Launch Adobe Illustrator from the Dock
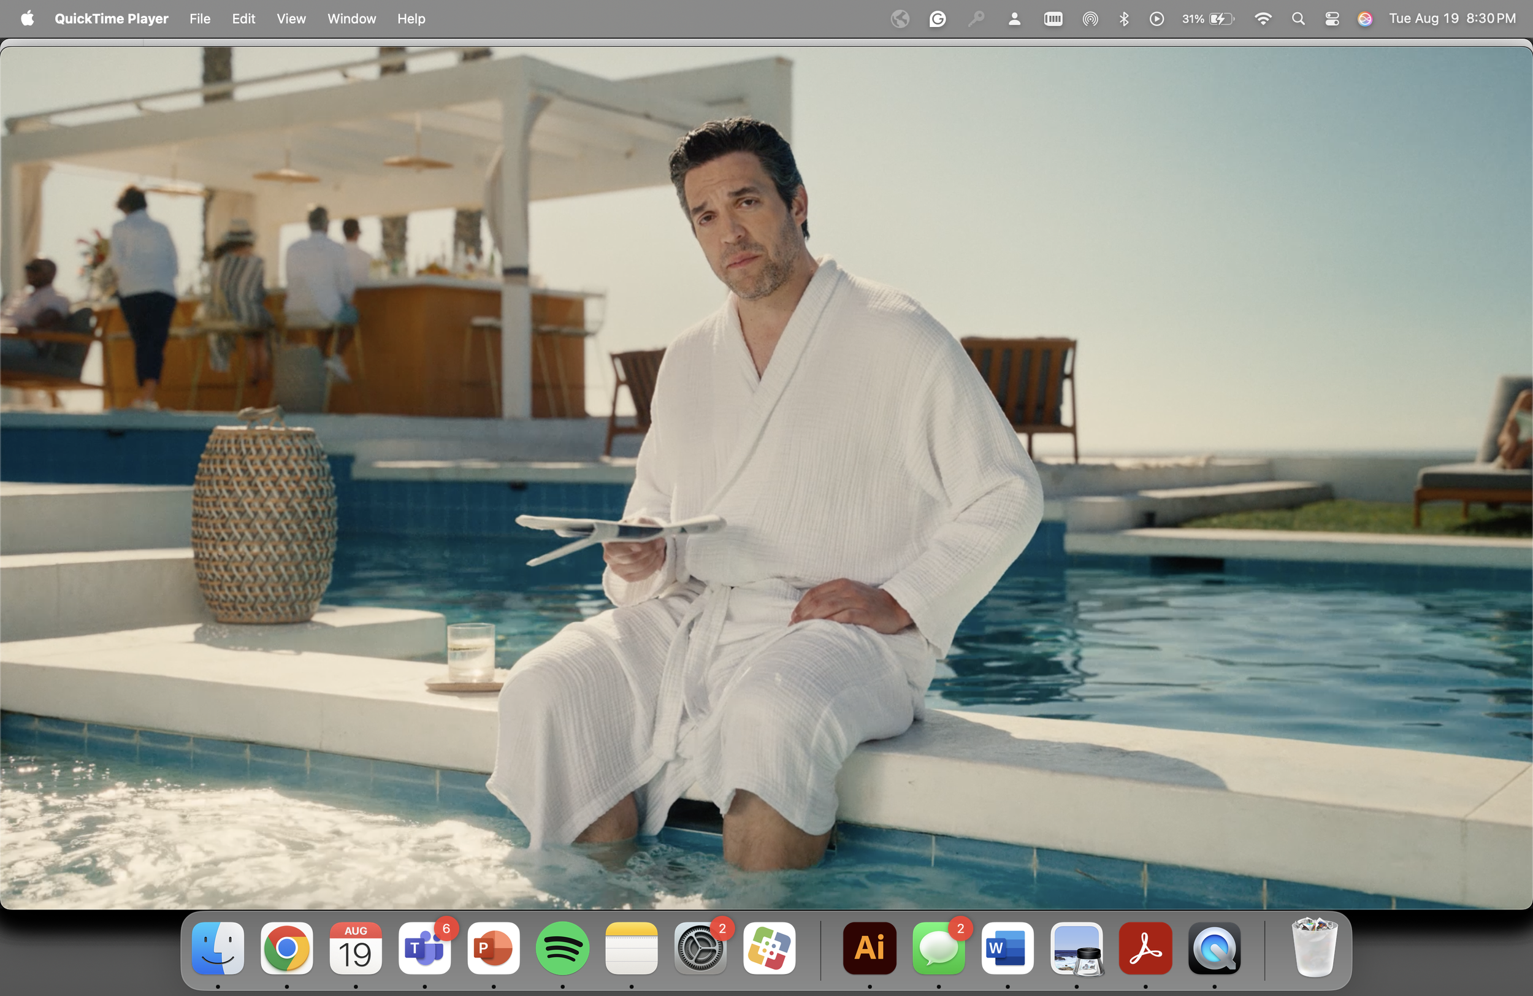 click(x=869, y=948)
